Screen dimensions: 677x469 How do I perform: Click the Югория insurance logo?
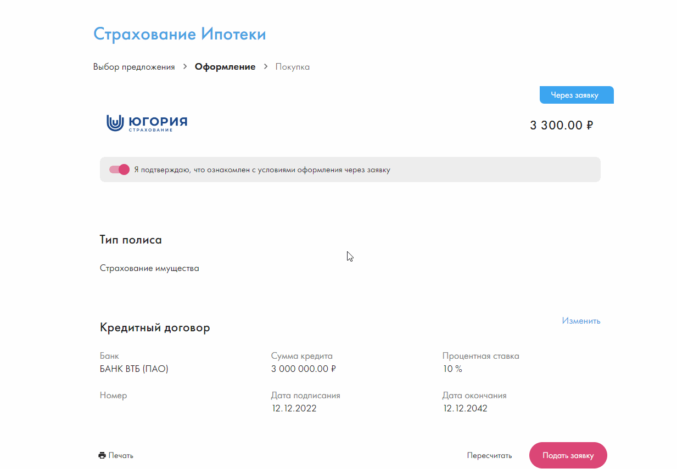(x=147, y=123)
